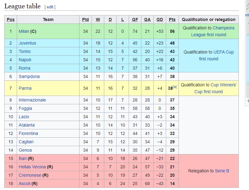Click the Cremonese team link
Viewport: 249px width, 190px height.
pos(30,175)
